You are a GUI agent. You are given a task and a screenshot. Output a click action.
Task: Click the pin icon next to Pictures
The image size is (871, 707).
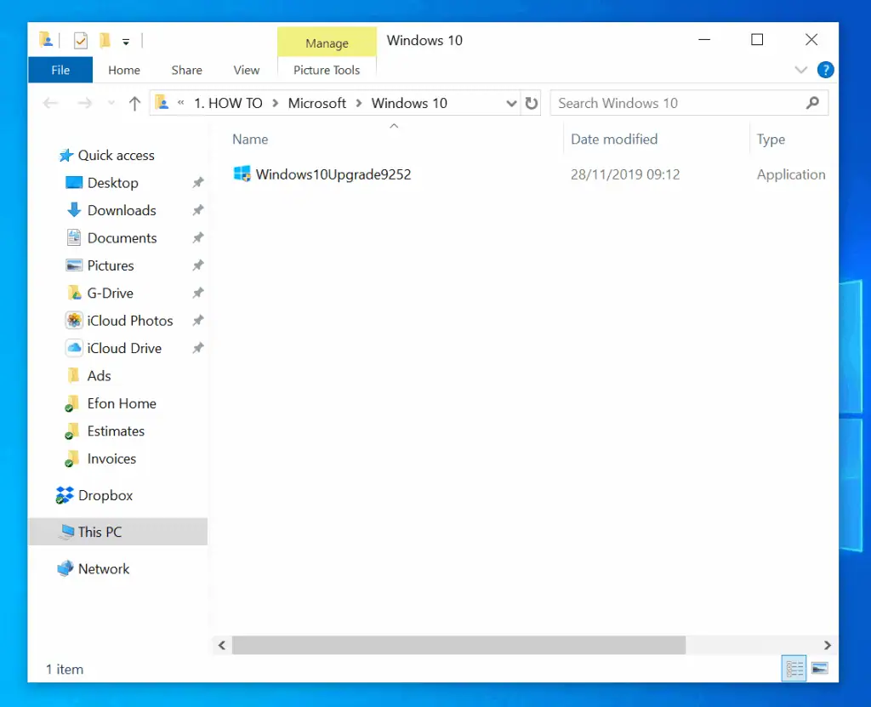[197, 265]
